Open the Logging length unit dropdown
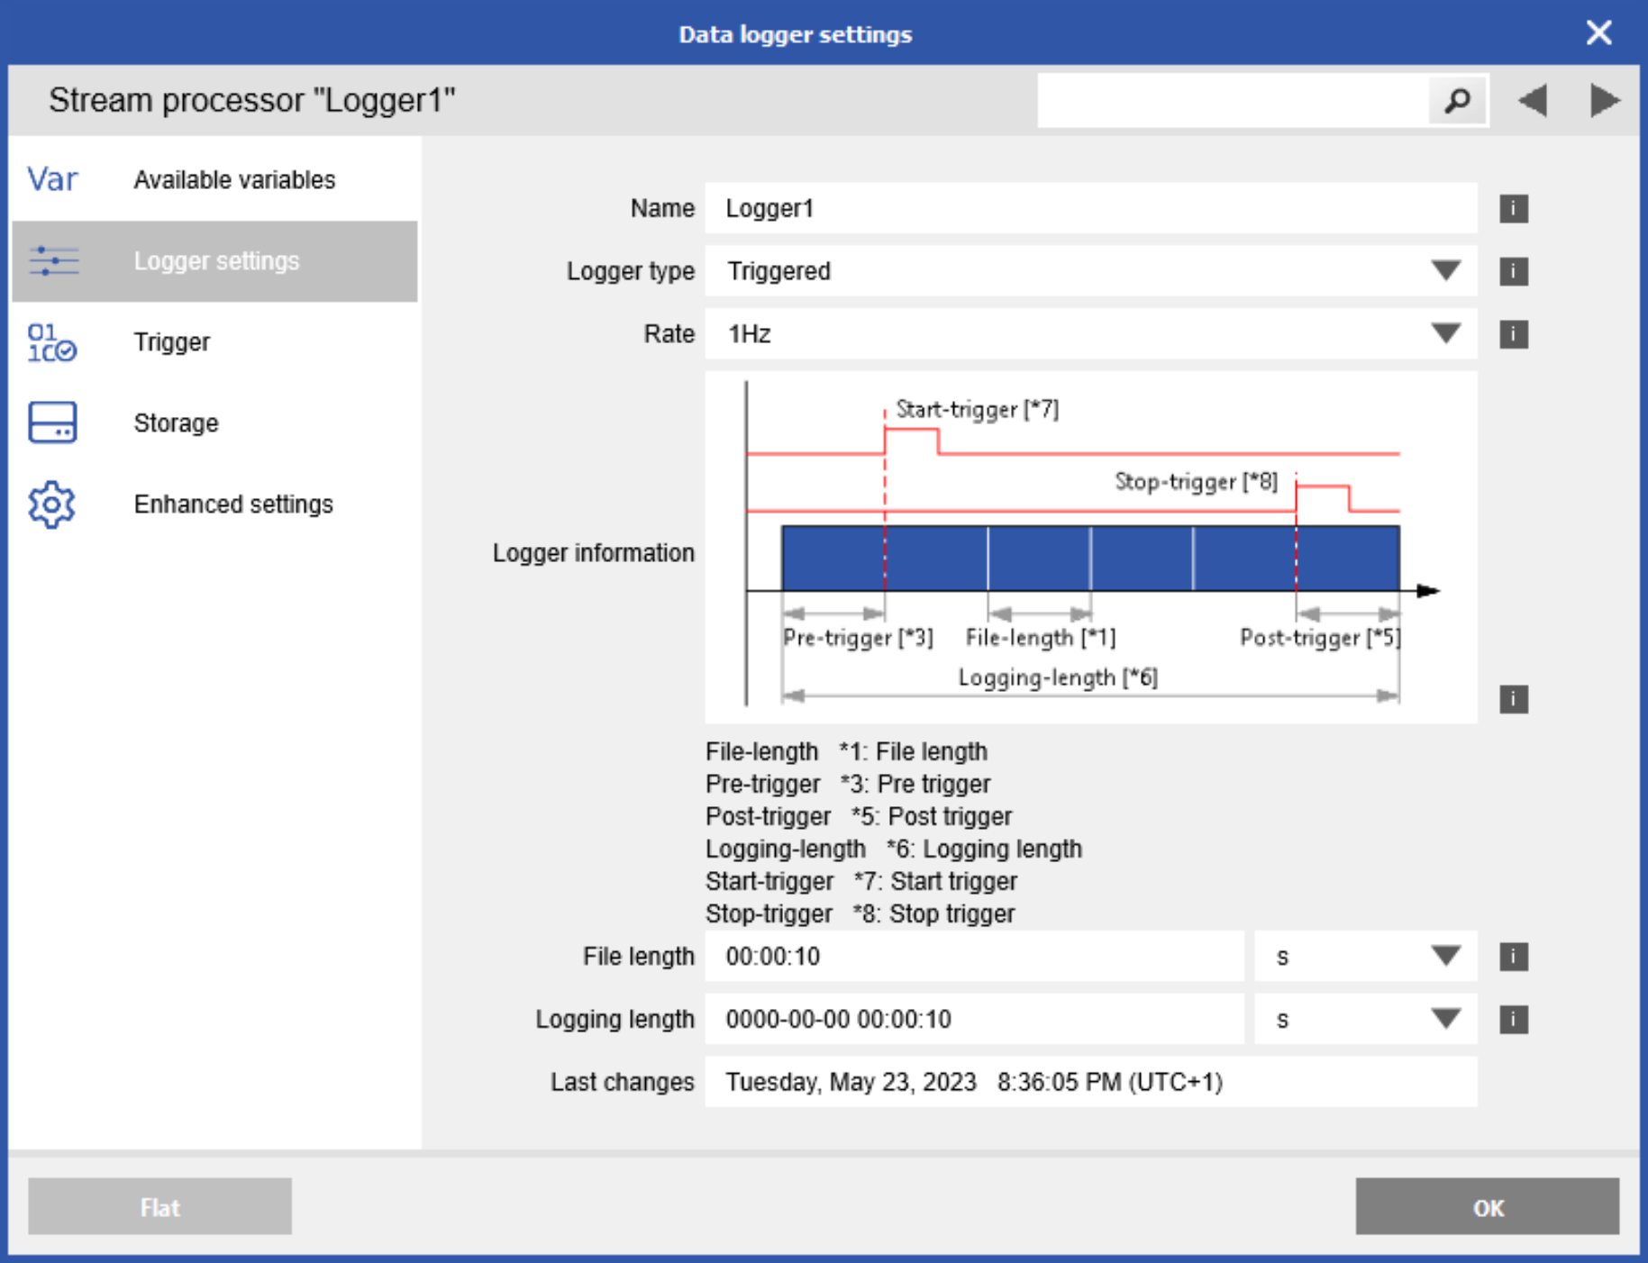 tap(1445, 1019)
